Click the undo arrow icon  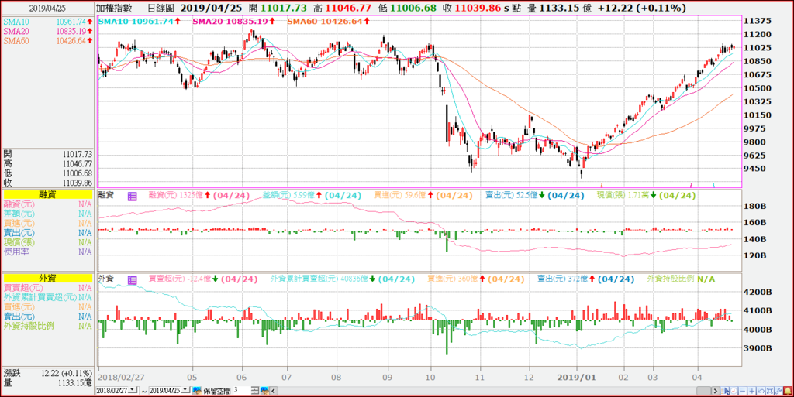click(761, 391)
